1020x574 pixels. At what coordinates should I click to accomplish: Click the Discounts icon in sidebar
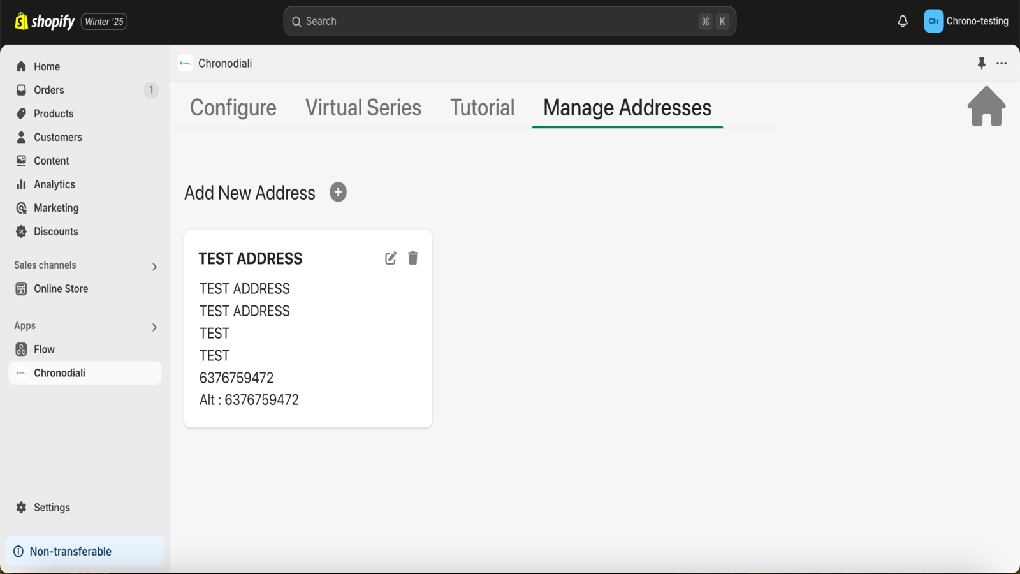[x=21, y=231]
